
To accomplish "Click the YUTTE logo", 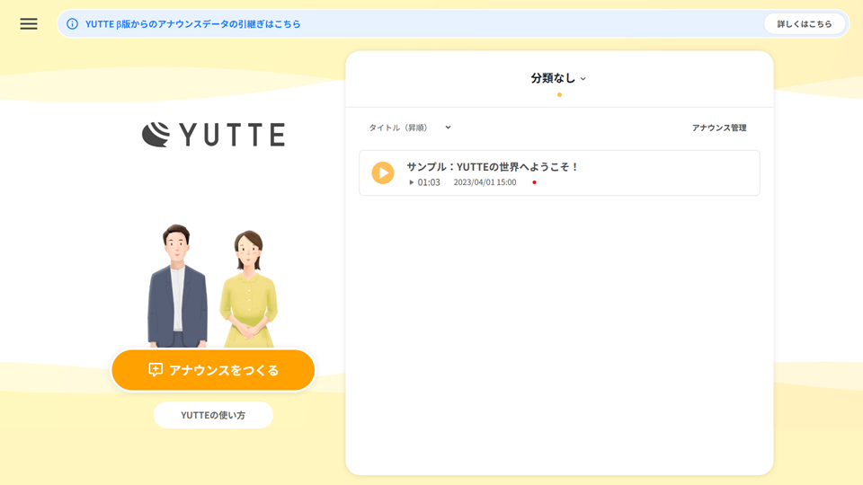I will (213, 135).
